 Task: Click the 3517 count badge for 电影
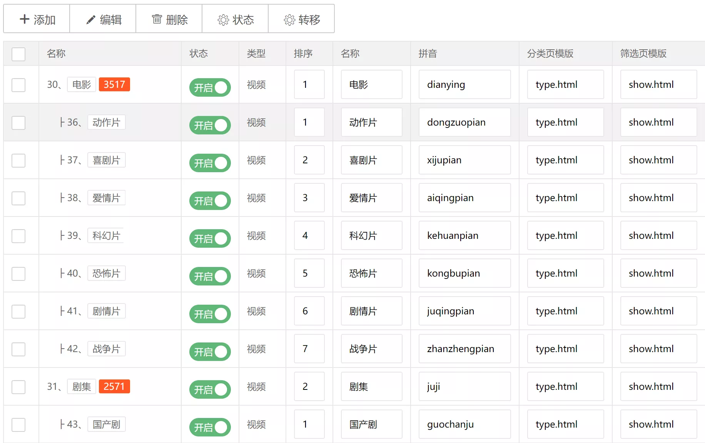[x=114, y=84]
